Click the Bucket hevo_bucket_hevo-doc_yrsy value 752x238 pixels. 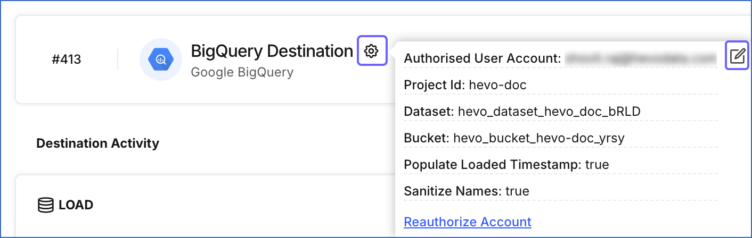(x=538, y=138)
